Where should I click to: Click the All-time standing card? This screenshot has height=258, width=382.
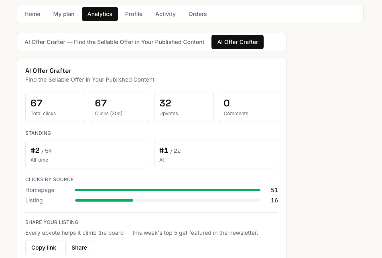[x=87, y=154]
